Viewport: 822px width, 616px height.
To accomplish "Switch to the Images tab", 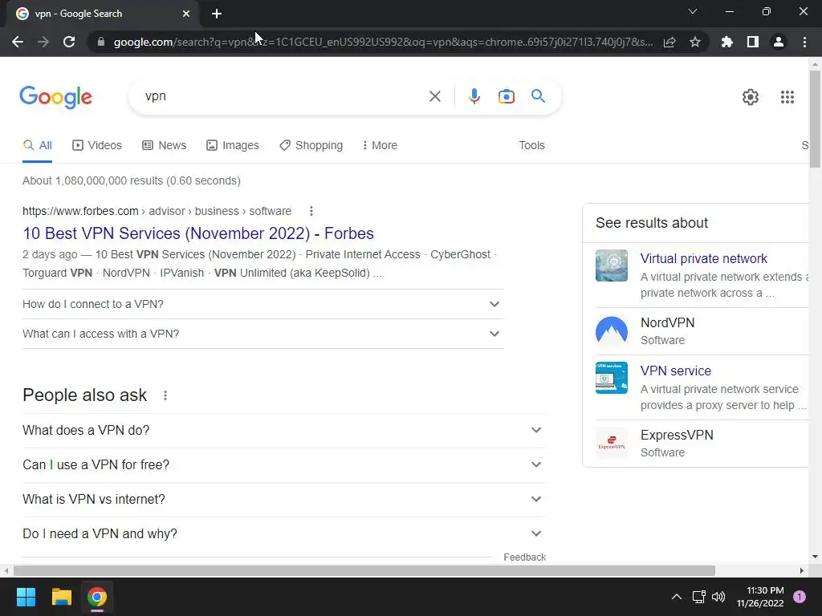I will tap(233, 146).
